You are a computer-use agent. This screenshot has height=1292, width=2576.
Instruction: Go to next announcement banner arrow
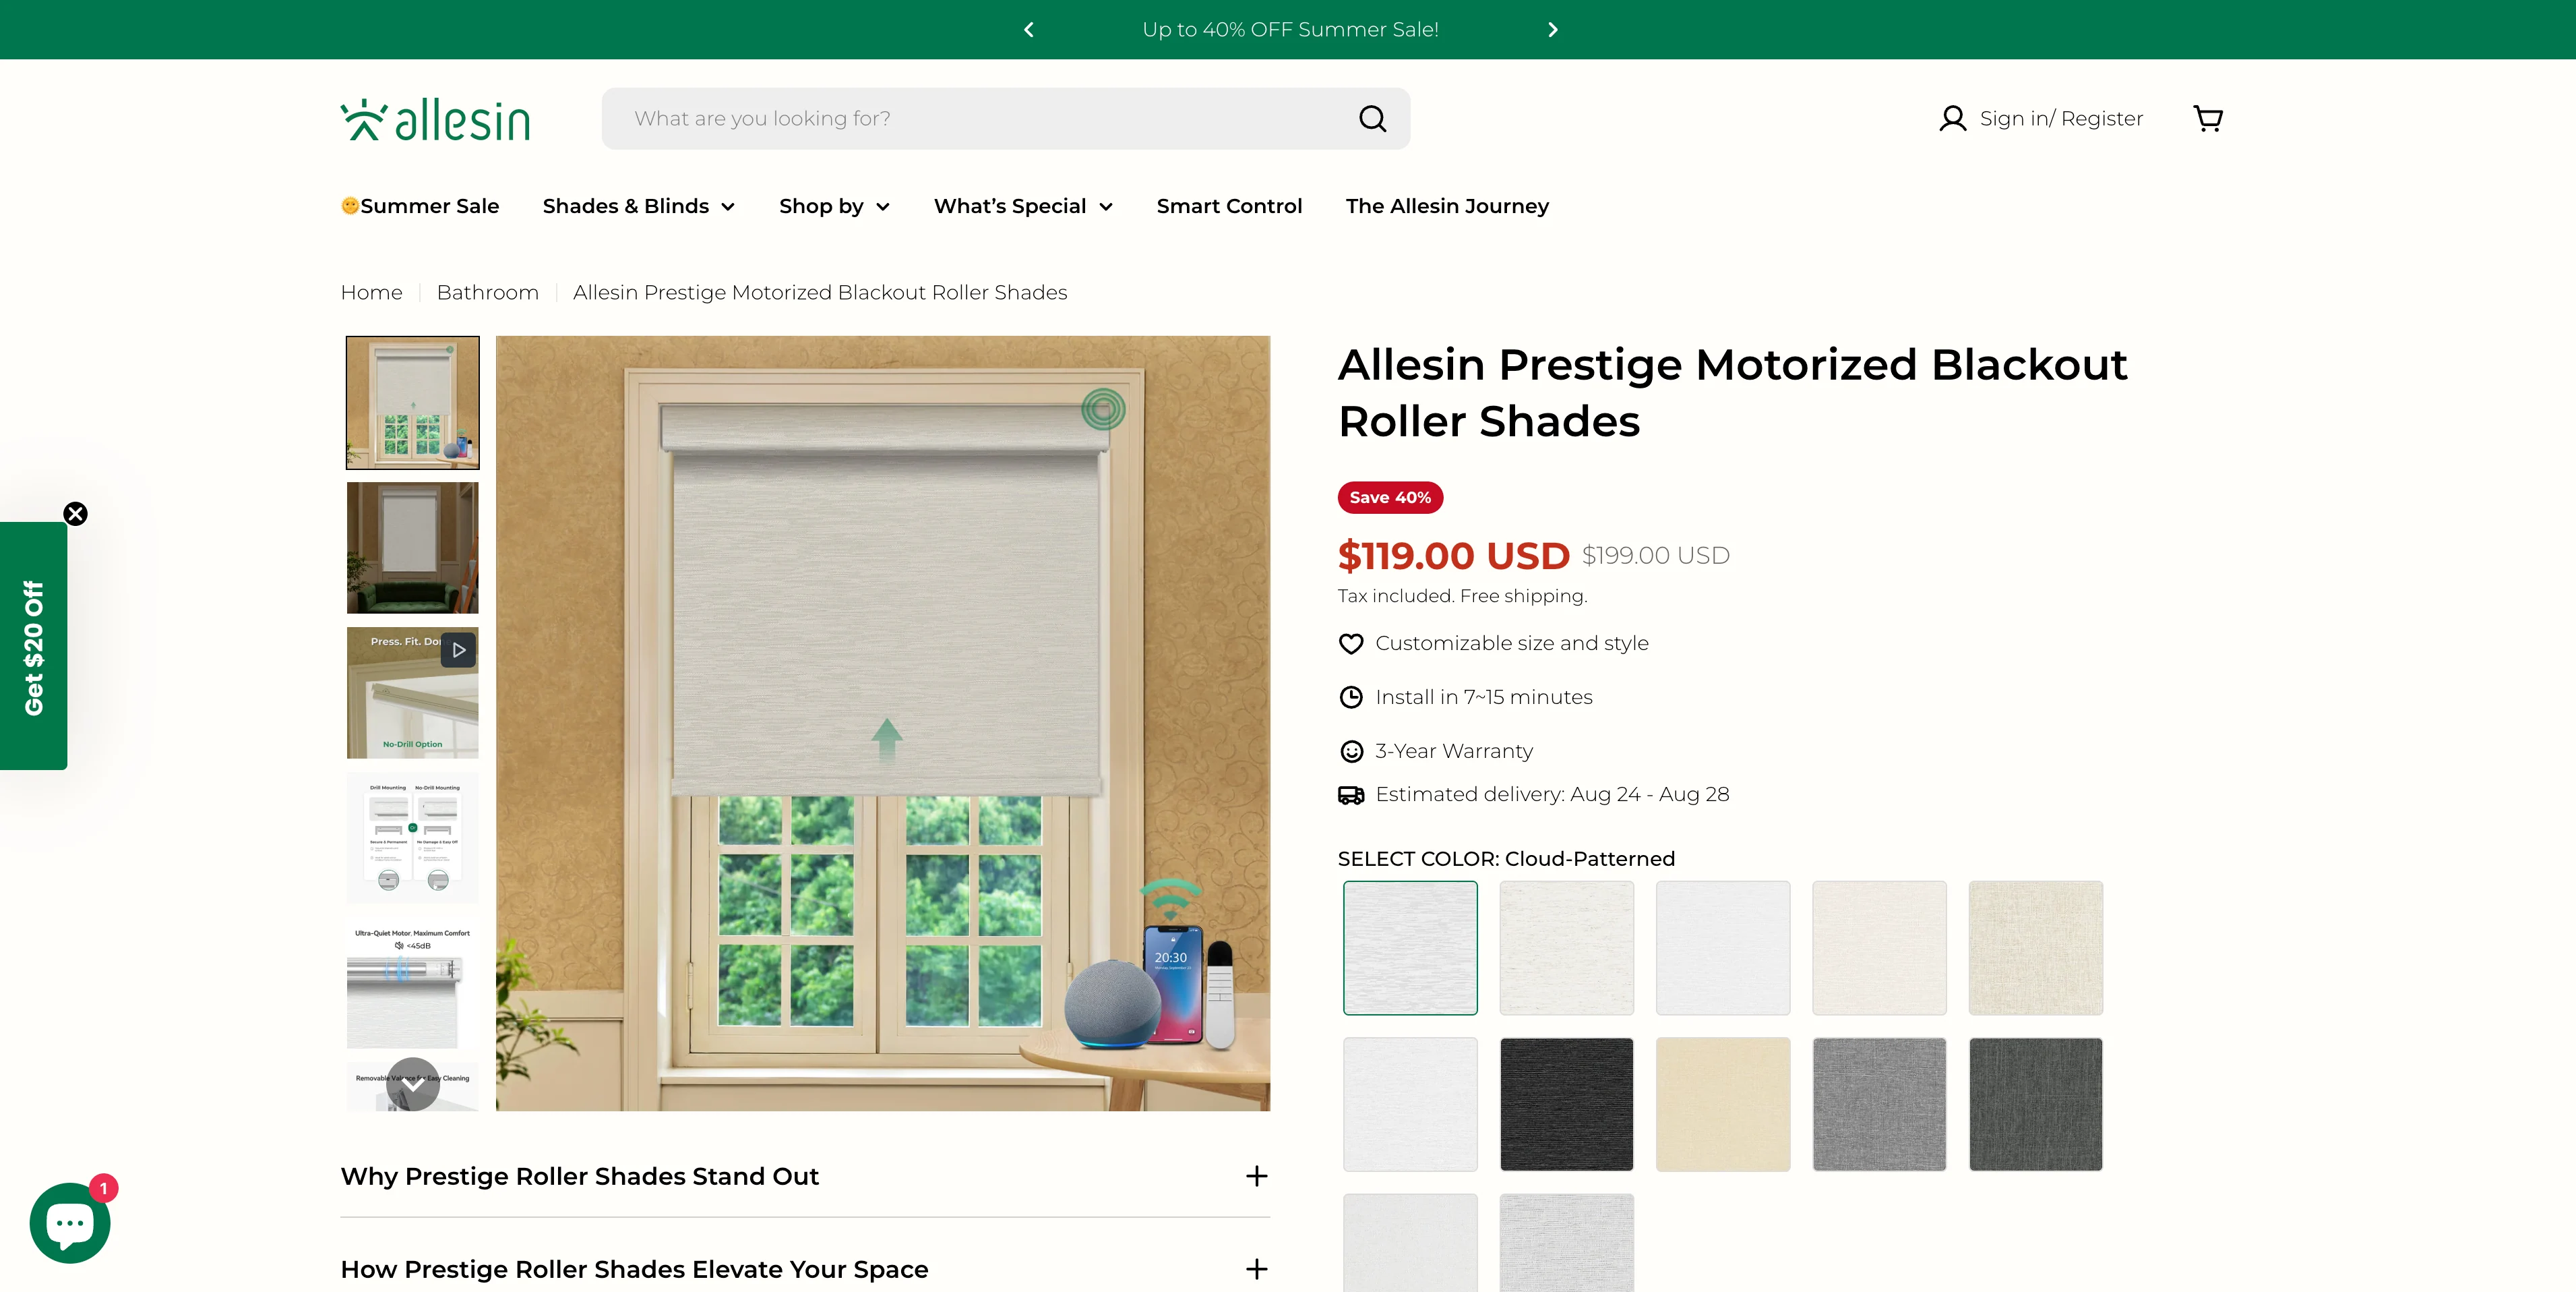click(1552, 30)
